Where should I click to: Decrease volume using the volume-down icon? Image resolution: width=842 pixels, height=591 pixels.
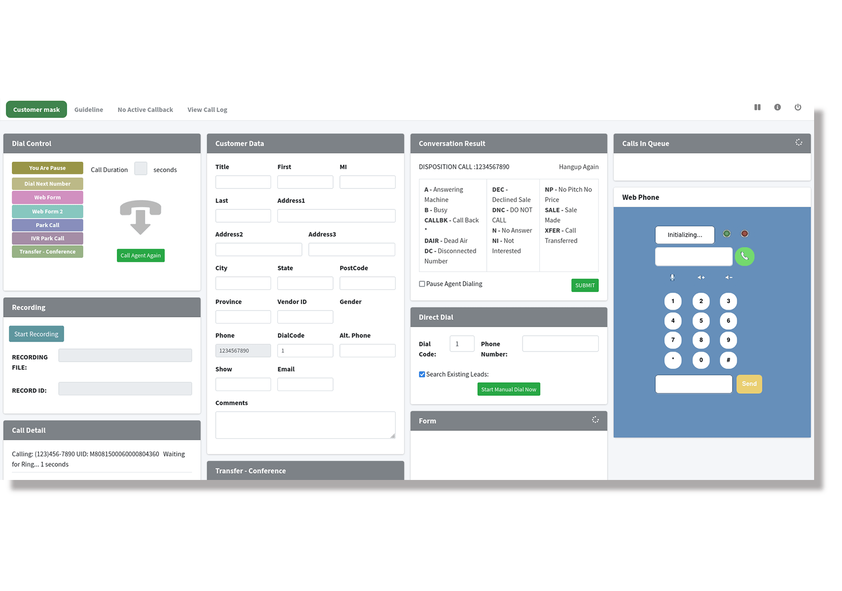(x=728, y=277)
